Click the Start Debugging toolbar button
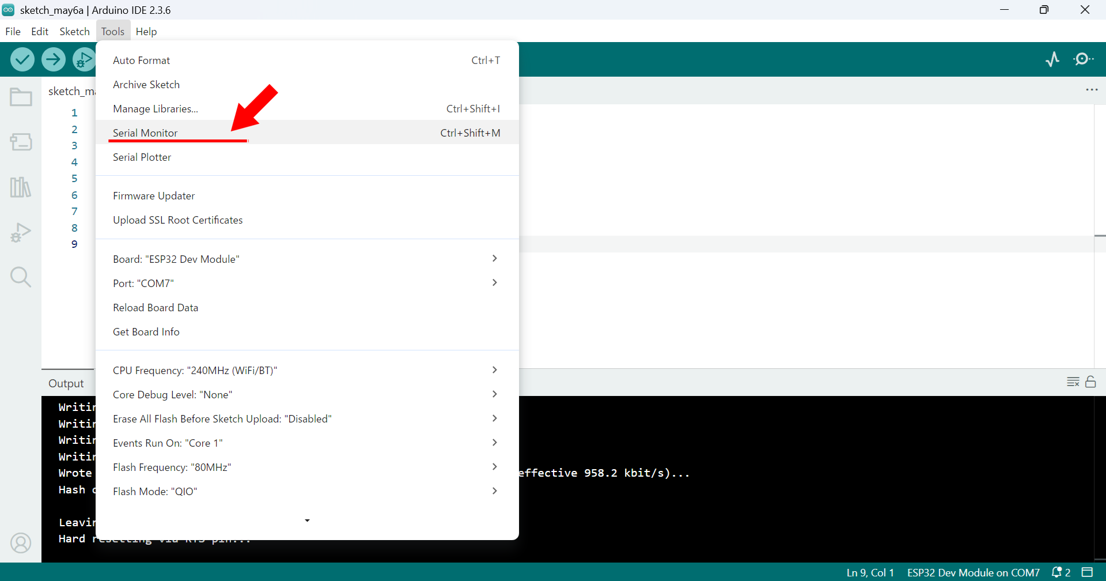The image size is (1106, 581). click(84, 59)
